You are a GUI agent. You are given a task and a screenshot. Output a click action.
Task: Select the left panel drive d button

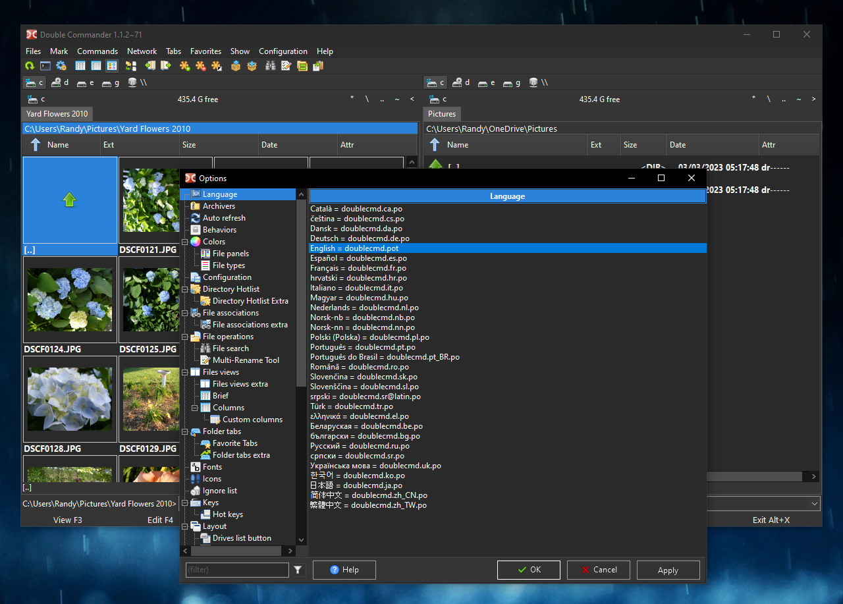point(60,82)
